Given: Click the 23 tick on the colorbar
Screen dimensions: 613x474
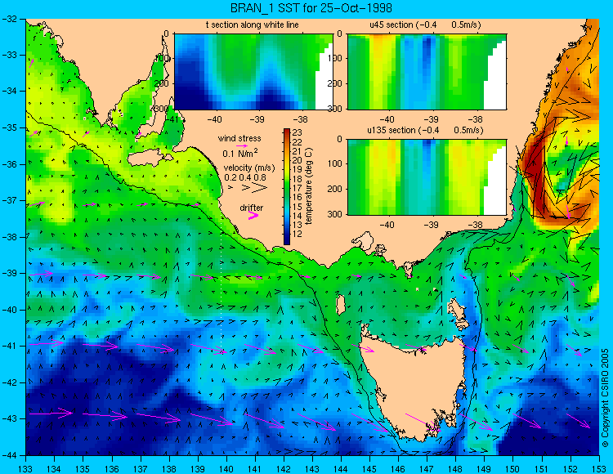Looking at the screenshot, I should pos(297,133).
